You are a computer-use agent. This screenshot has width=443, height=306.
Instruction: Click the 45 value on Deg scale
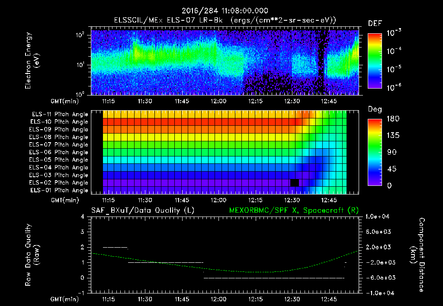pos(392,169)
